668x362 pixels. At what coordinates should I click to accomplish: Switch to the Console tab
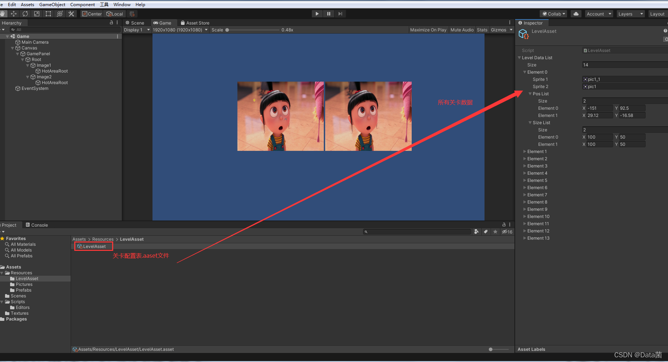click(x=37, y=225)
